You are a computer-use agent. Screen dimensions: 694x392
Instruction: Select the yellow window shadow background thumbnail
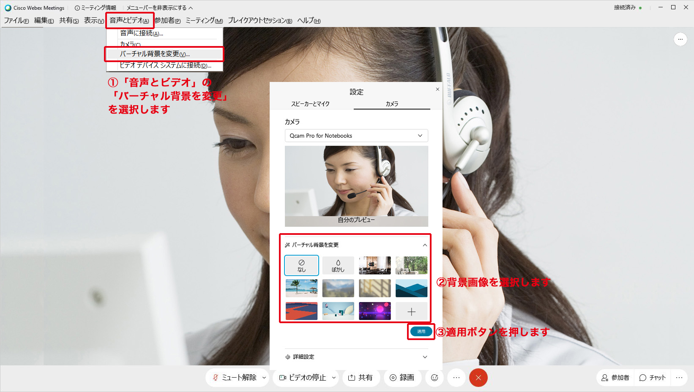[375, 288]
